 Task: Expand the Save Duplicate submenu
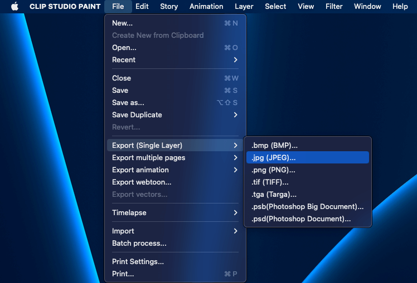(x=175, y=115)
